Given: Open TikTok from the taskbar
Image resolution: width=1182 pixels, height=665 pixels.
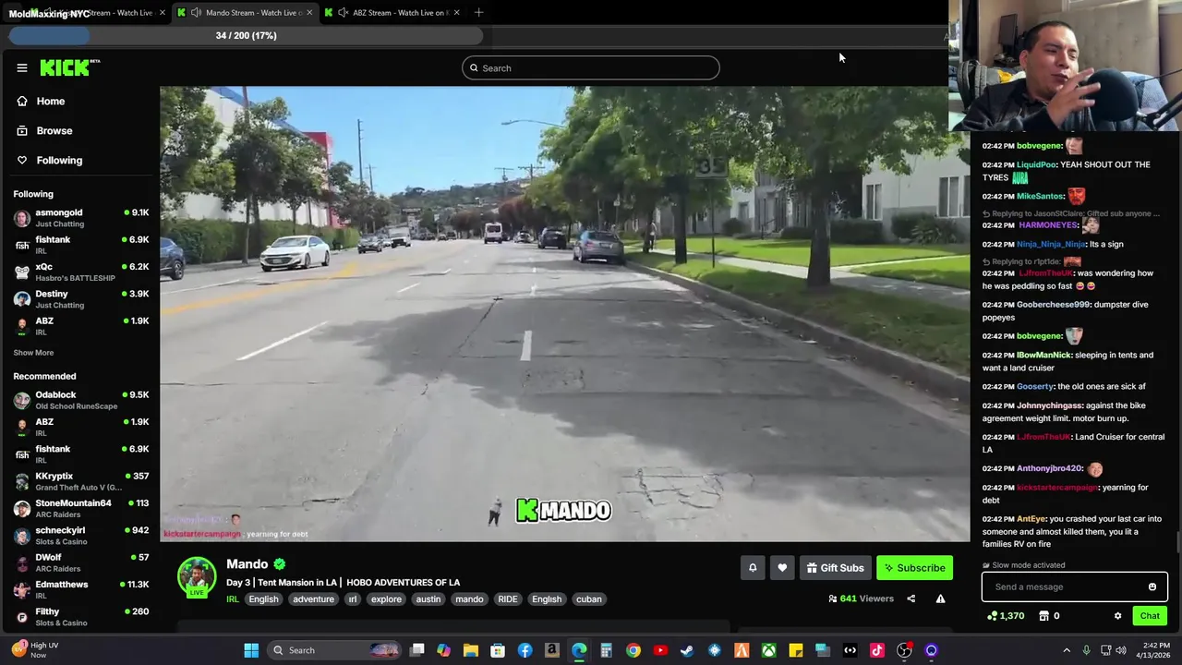Looking at the screenshot, I should [877, 650].
